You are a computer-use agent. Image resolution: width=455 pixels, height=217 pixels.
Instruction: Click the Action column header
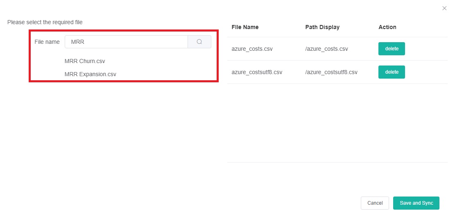pyautogui.click(x=387, y=27)
